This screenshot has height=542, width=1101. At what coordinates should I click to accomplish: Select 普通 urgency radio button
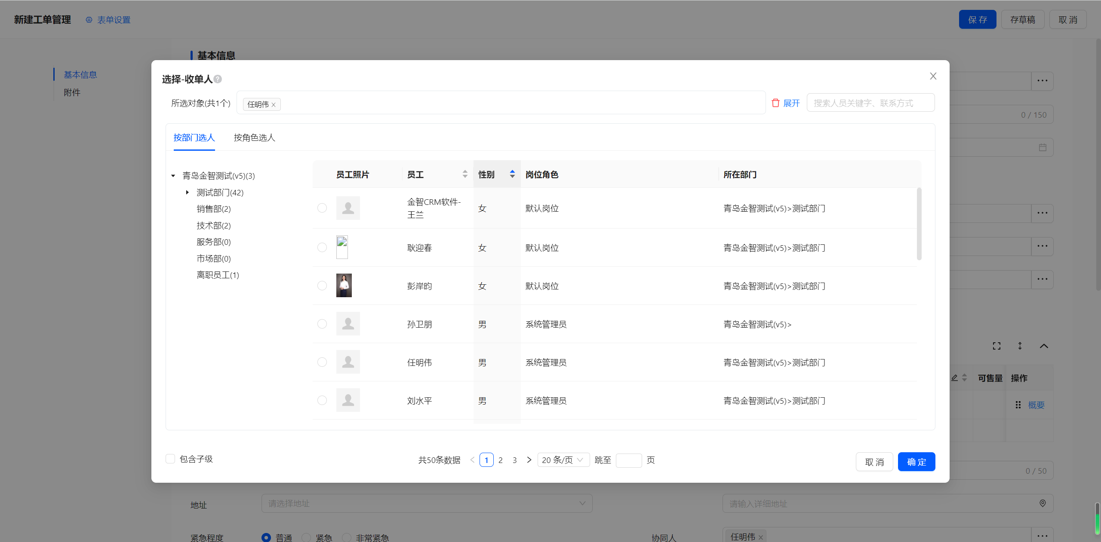tap(266, 538)
